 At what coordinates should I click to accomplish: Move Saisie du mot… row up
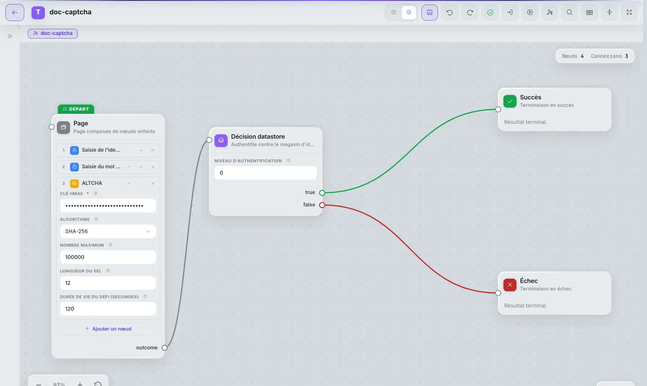point(129,167)
